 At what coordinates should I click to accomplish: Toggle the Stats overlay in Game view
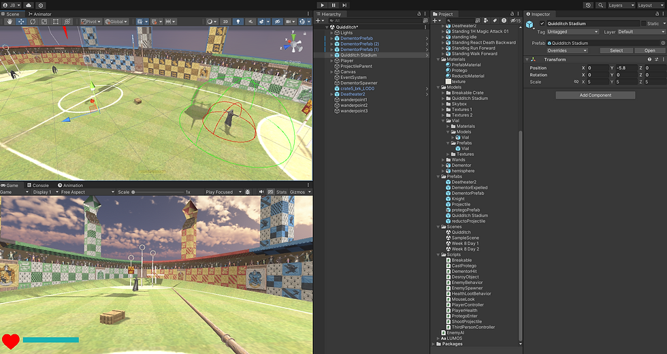point(282,192)
